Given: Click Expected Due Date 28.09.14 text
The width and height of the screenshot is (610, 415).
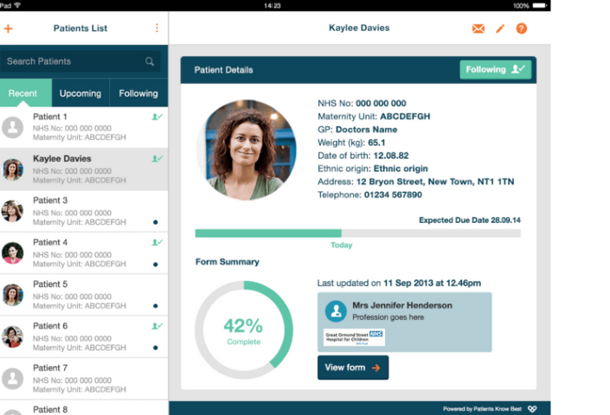Looking at the screenshot, I should click(470, 220).
